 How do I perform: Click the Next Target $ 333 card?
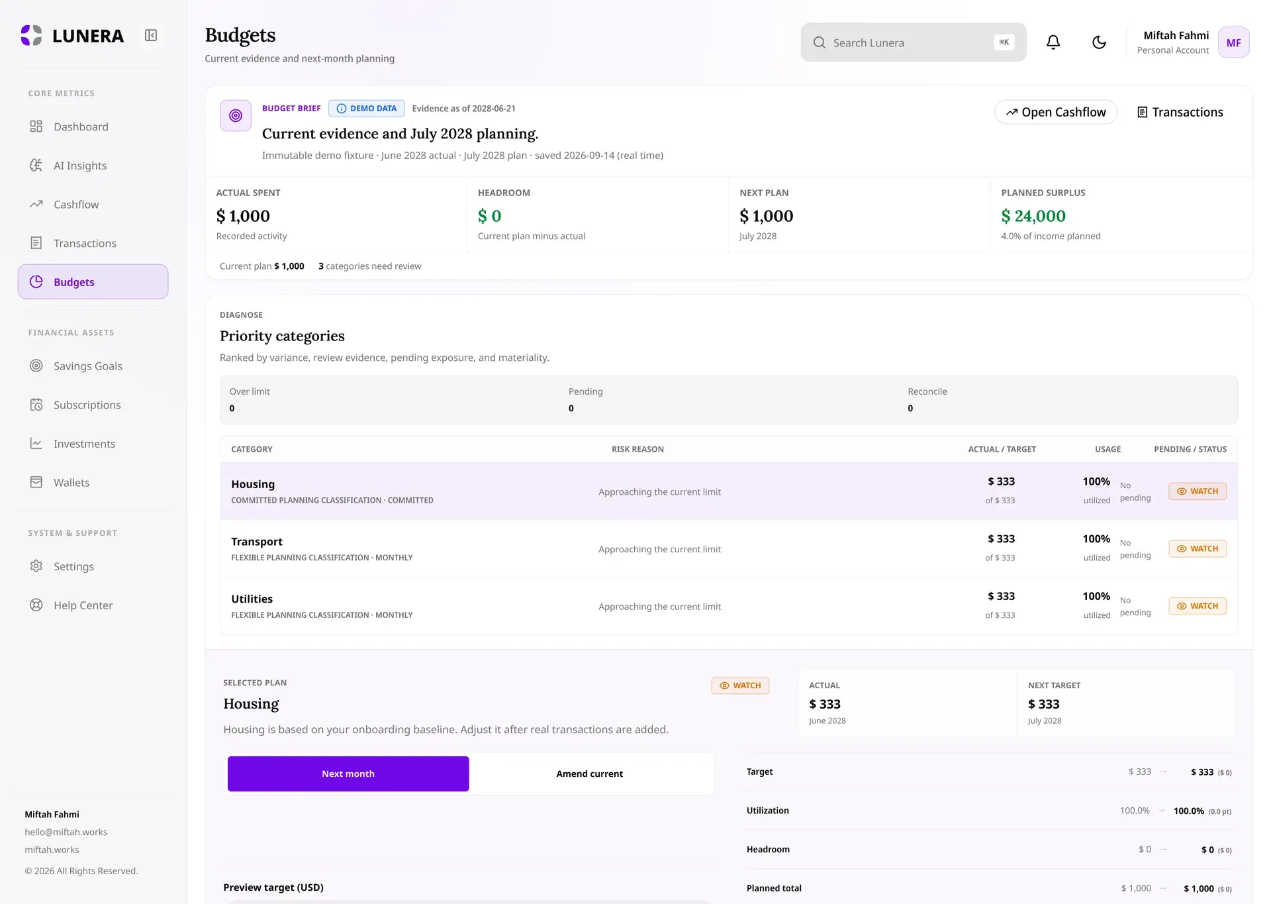[x=1125, y=703]
